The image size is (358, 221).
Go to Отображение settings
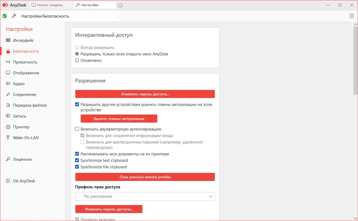click(26, 73)
